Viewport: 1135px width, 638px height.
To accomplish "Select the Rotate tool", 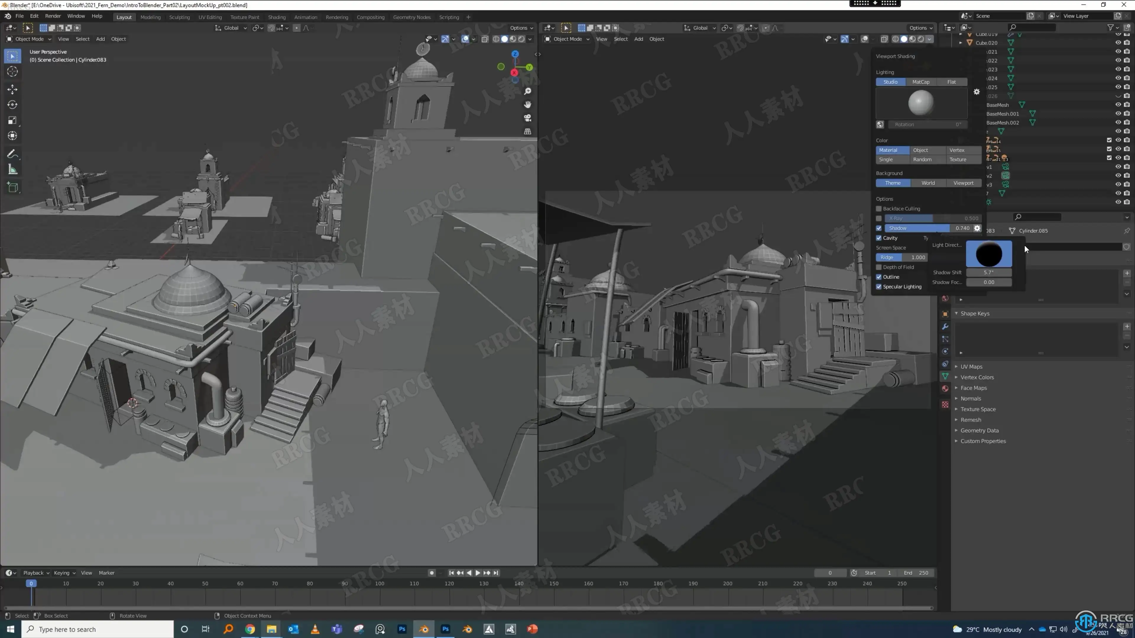I will tap(12, 105).
